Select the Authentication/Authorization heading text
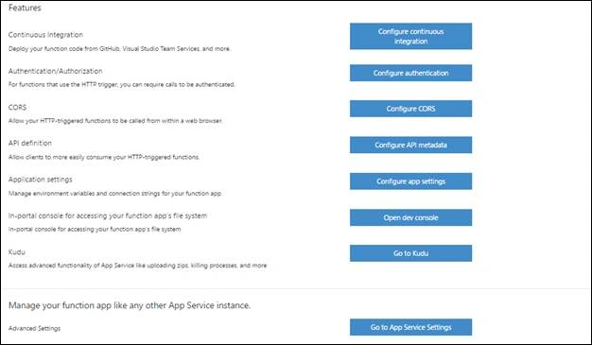This screenshot has height=345, width=592. tap(55, 71)
